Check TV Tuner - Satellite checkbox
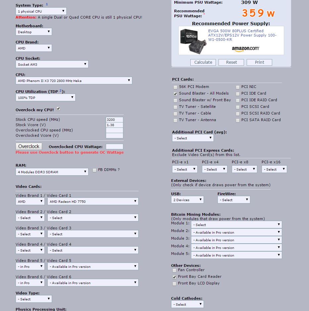 point(175,107)
